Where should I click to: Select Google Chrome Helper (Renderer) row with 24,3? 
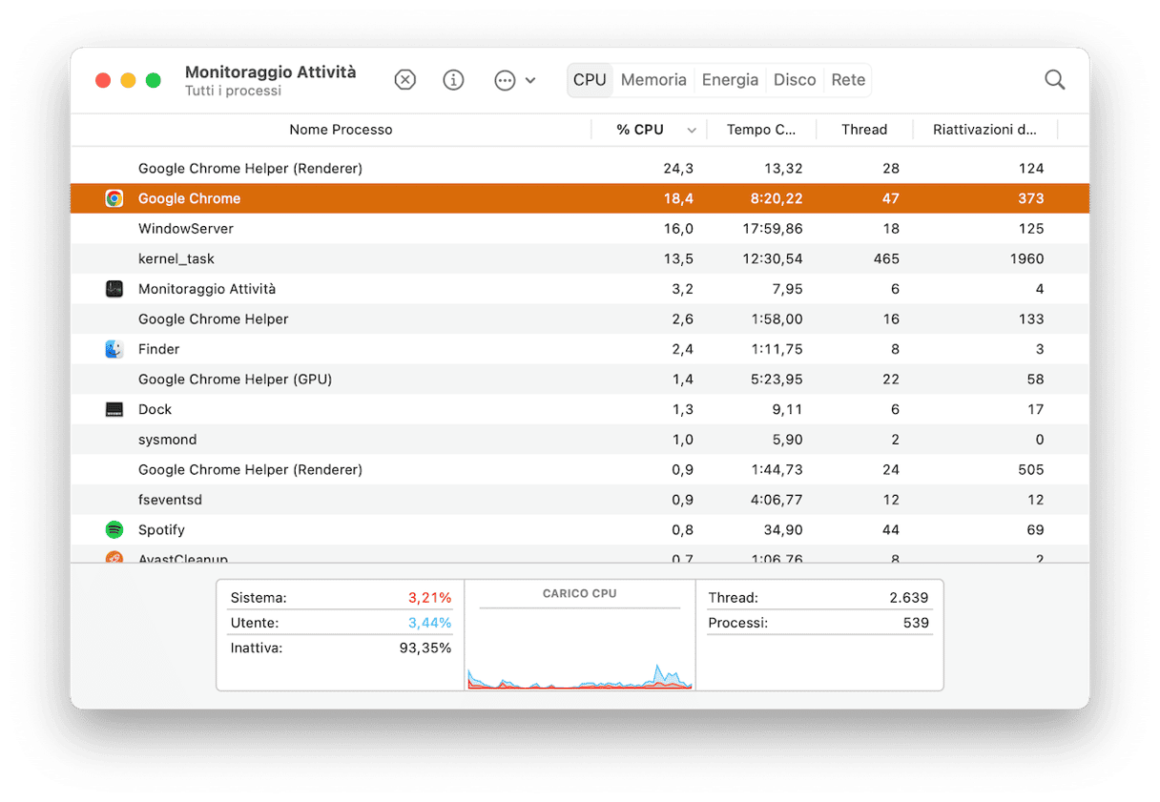pos(580,168)
